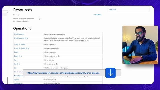Open the Delete By Id link
Viewport: 160px width, 90px height.
18,56
